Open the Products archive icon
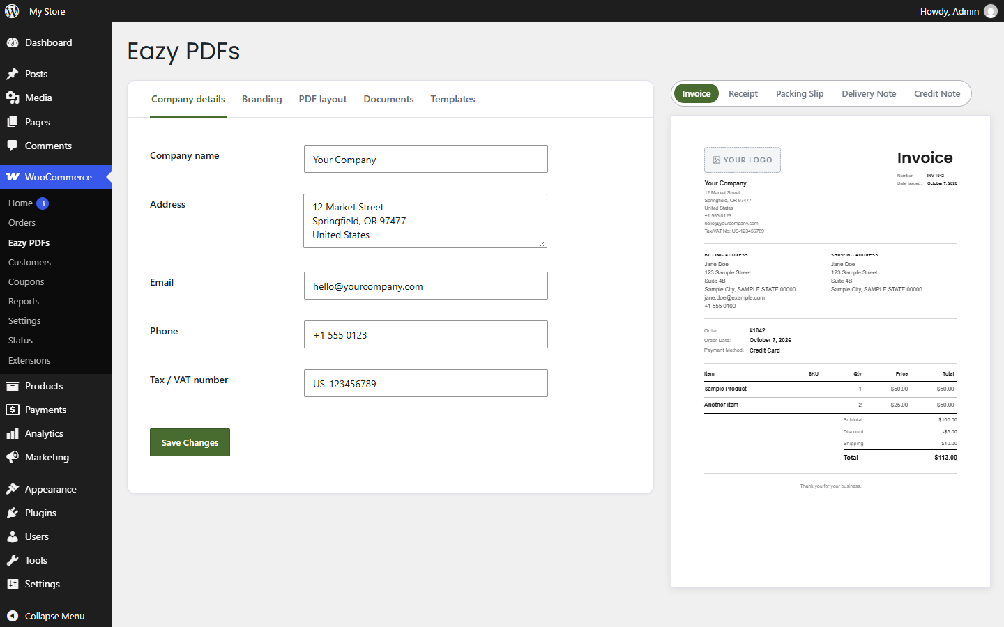The image size is (1004, 627). click(x=13, y=386)
